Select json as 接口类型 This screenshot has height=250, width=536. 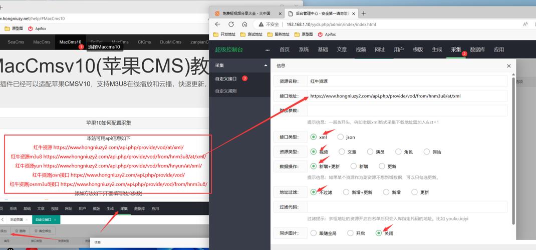point(341,137)
